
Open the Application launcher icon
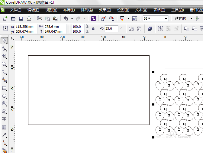122,18
